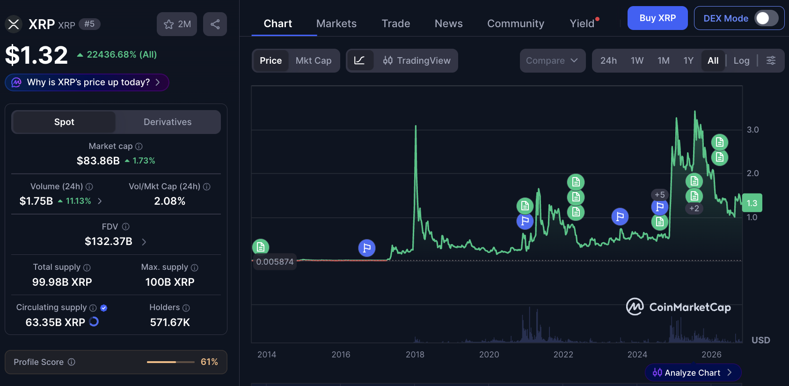Image resolution: width=789 pixels, height=386 pixels.
Task: Click the 2014 news marker on chart
Action: tap(261, 246)
